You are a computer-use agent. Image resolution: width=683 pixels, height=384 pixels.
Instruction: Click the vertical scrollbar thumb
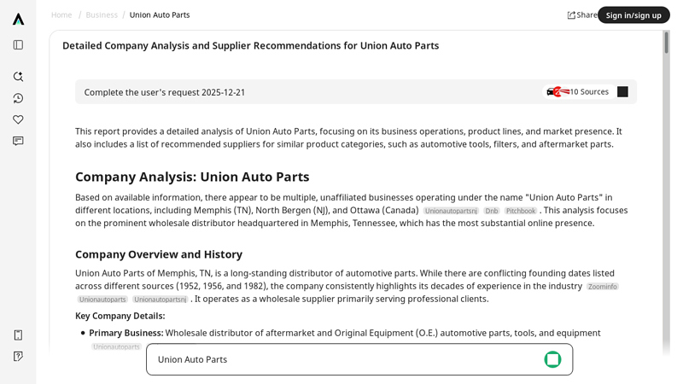point(667,42)
